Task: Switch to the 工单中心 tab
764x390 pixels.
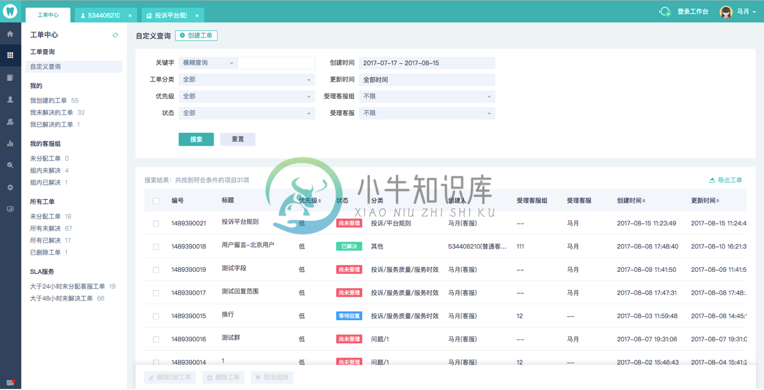Action: (x=48, y=15)
